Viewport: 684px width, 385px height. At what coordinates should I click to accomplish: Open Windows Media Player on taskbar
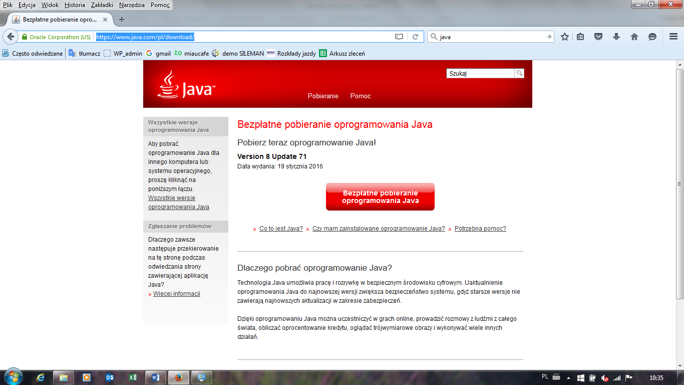tap(86, 377)
